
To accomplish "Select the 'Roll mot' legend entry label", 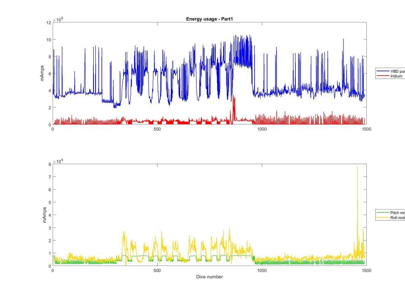I will tap(398, 218).
